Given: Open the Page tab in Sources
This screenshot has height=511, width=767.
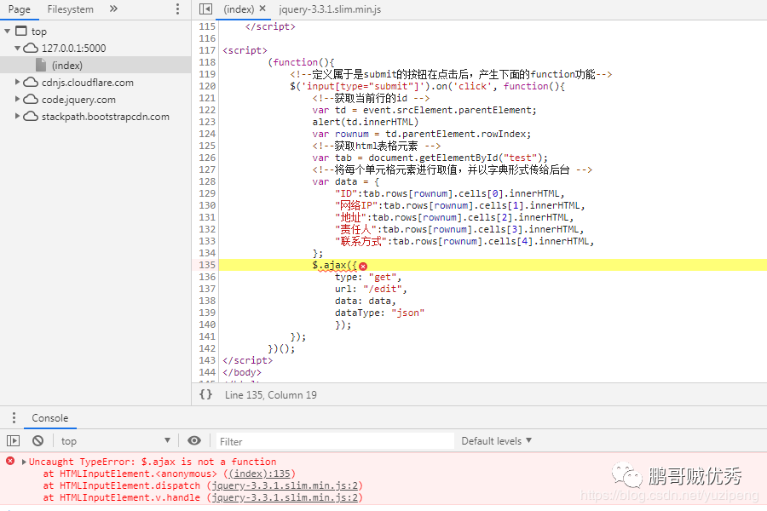Looking at the screenshot, I should click(19, 9).
